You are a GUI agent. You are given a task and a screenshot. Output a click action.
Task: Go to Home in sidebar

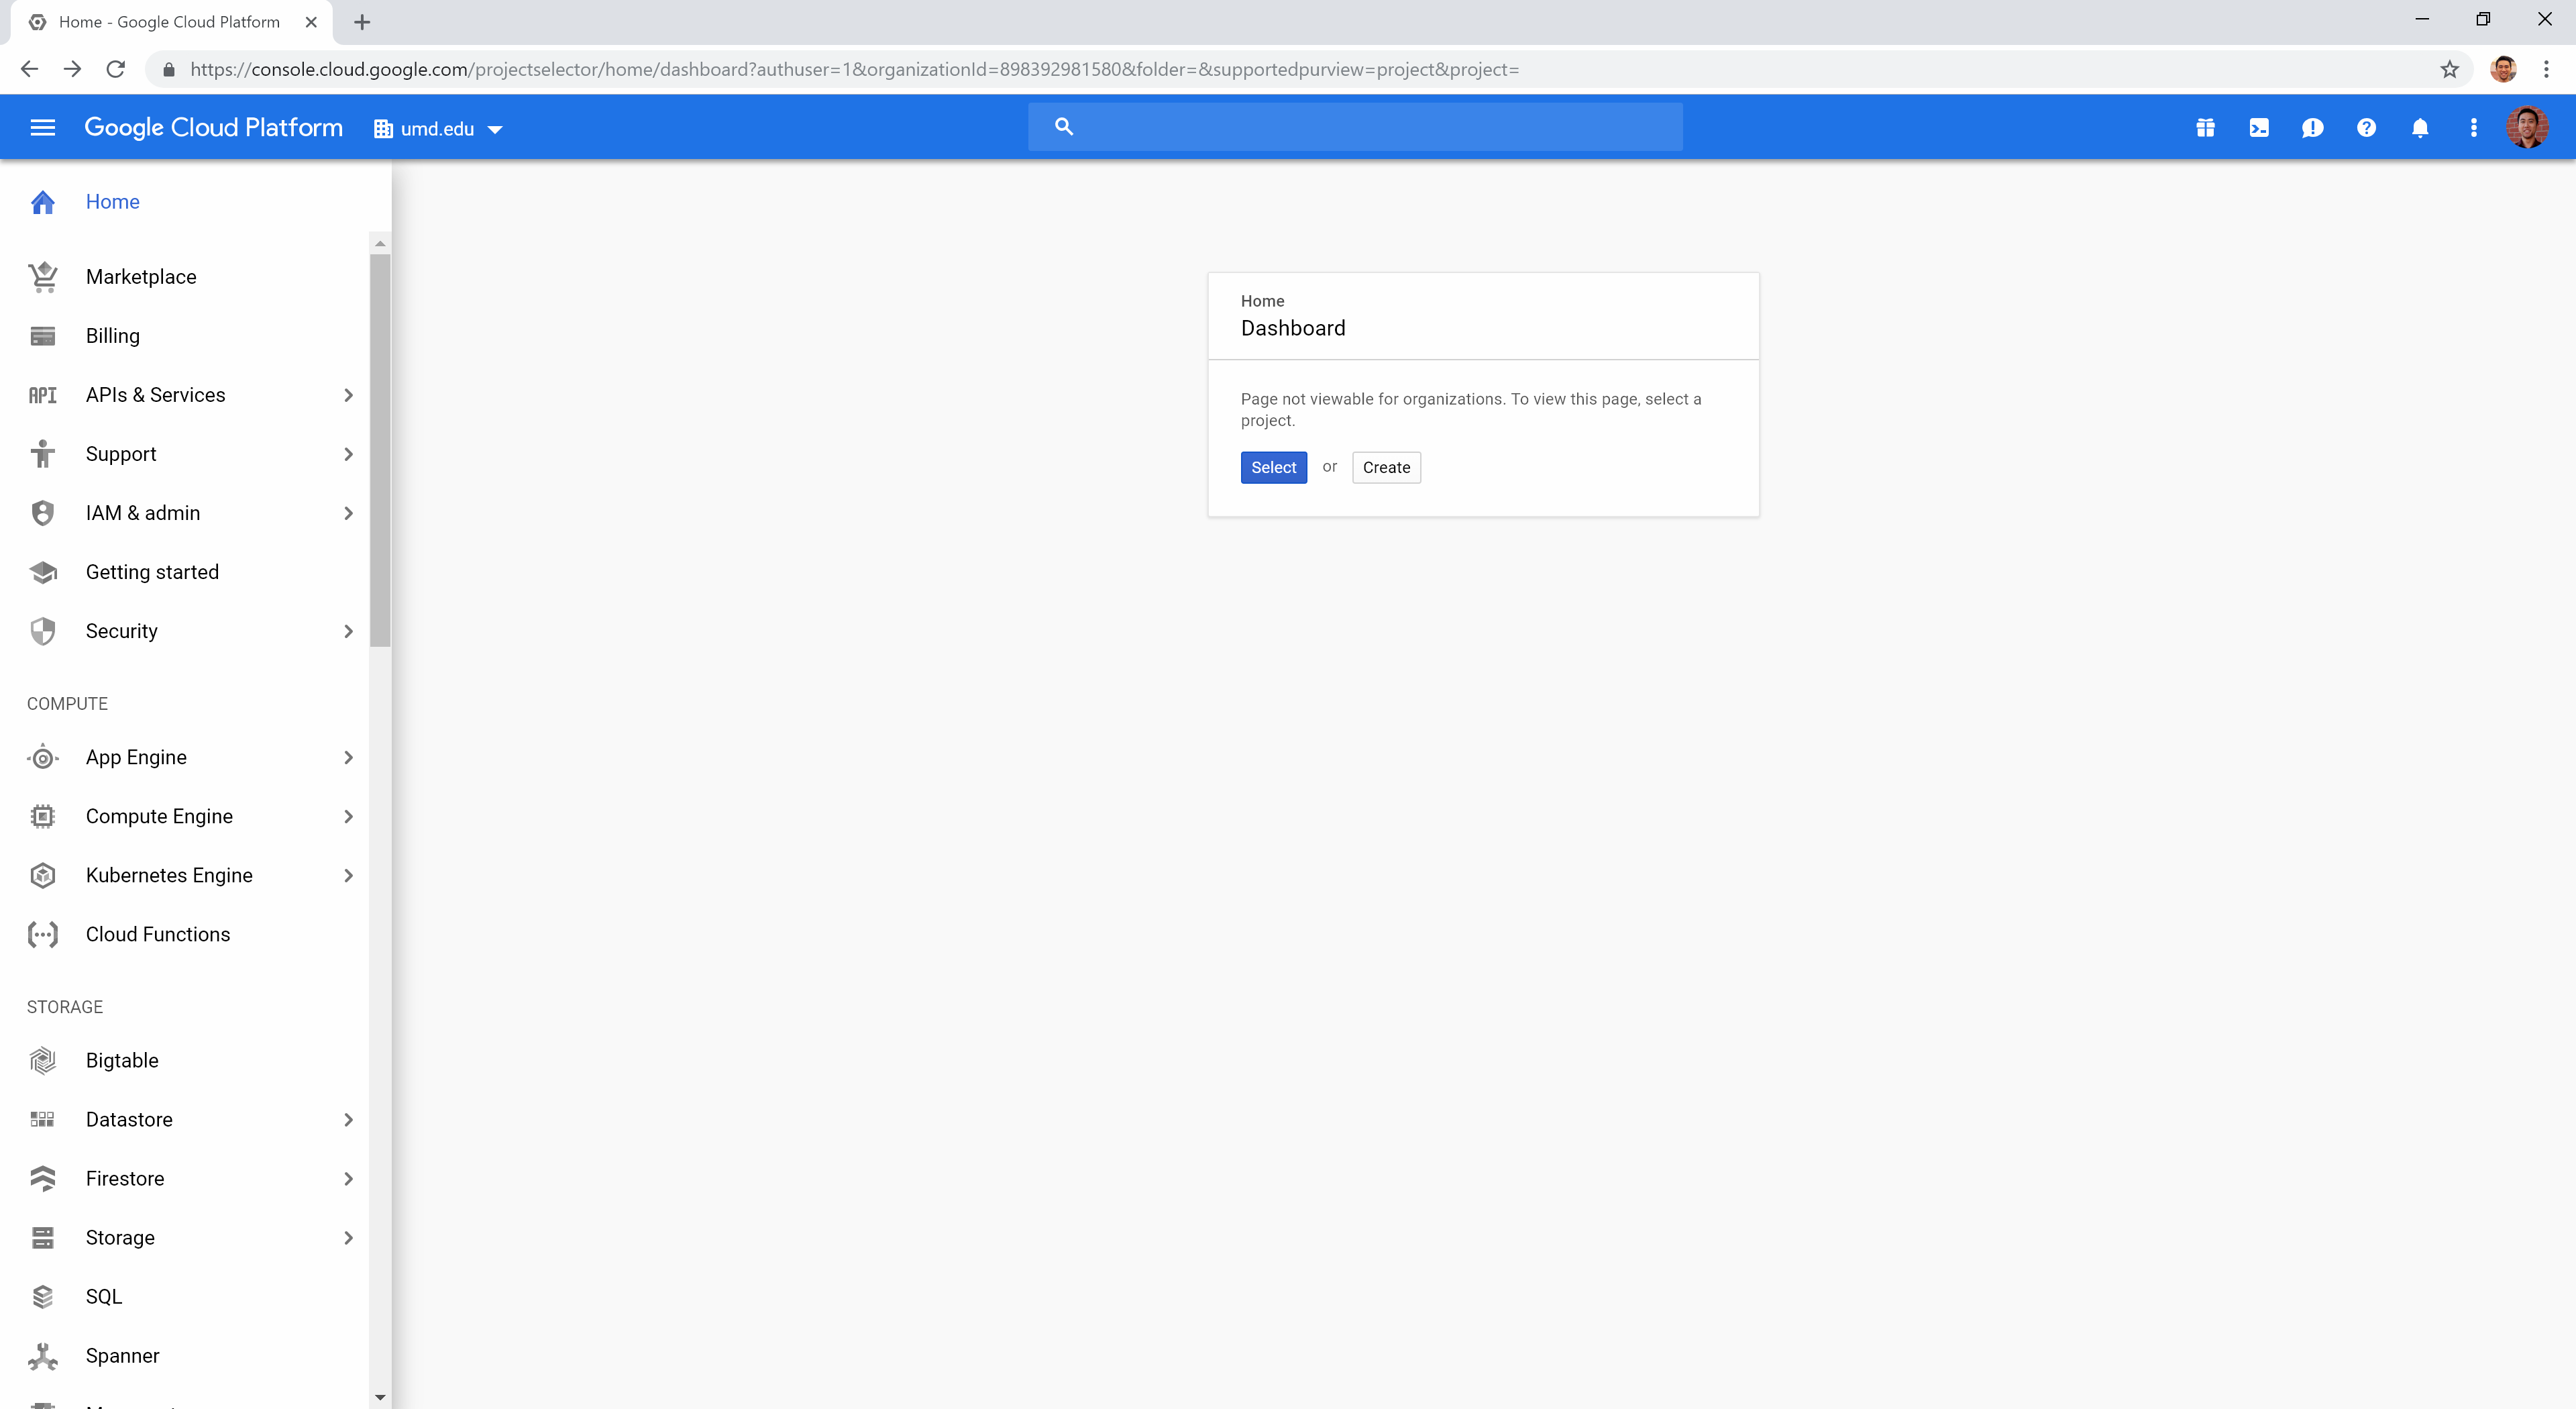[112, 202]
